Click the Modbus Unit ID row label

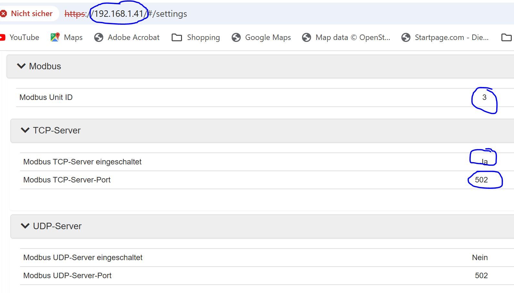[x=46, y=97]
